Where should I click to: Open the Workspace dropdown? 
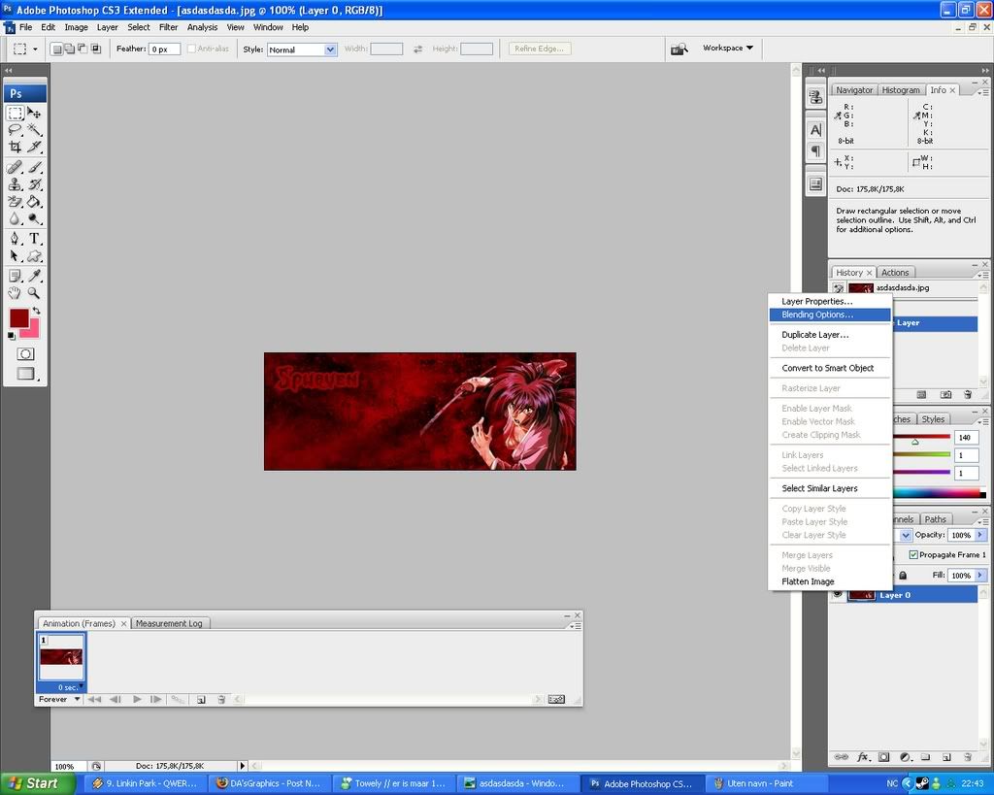(x=728, y=48)
